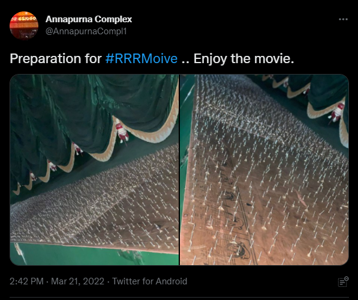The height and width of the screenshot is (300, 358).
Task: Click the red tassel in right photo
Action: click(337, 112)
